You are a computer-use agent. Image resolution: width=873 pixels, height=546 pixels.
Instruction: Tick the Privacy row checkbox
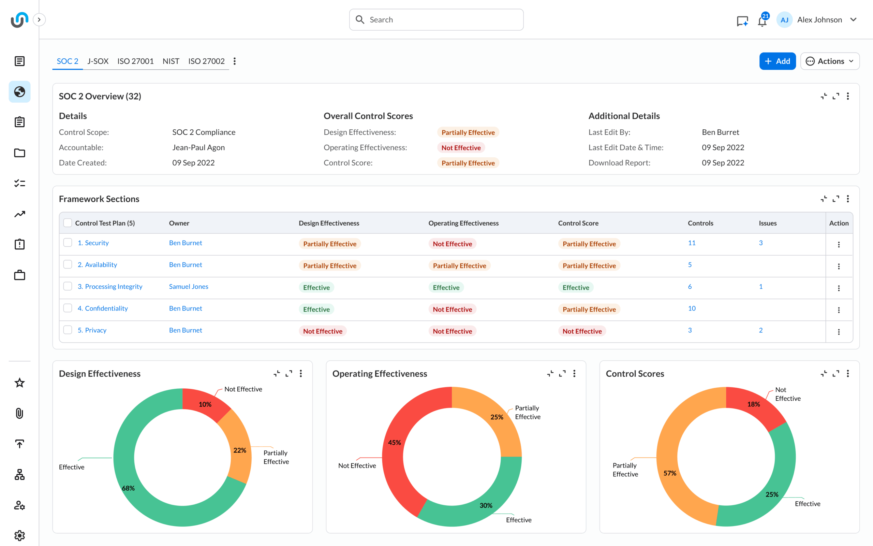pos(68,330)
